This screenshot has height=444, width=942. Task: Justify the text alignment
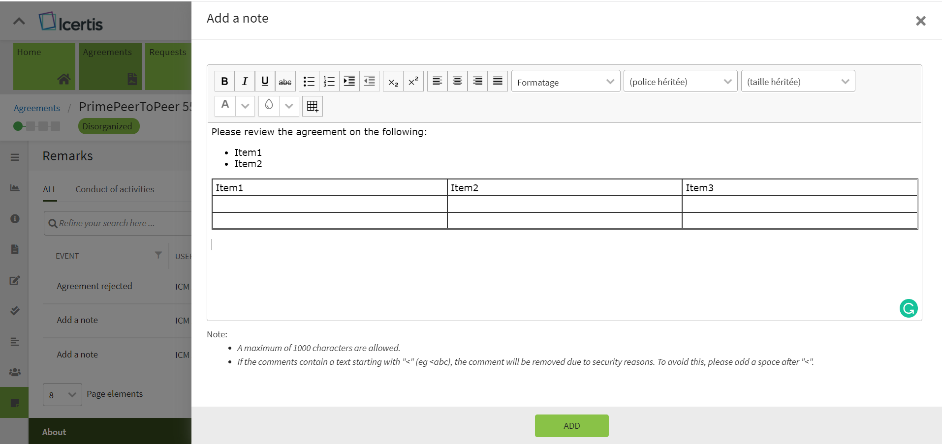point(498,81)
